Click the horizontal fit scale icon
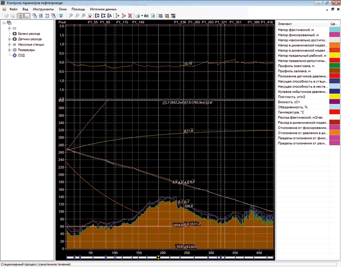Image resolution: width=341 pixels, height=267 pixels. point(103,16)
